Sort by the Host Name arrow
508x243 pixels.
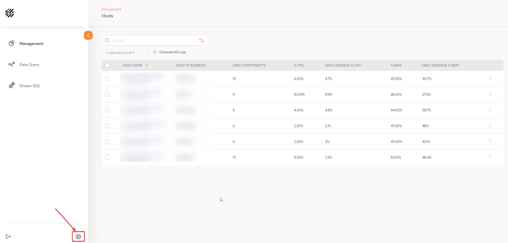point(147,66)
